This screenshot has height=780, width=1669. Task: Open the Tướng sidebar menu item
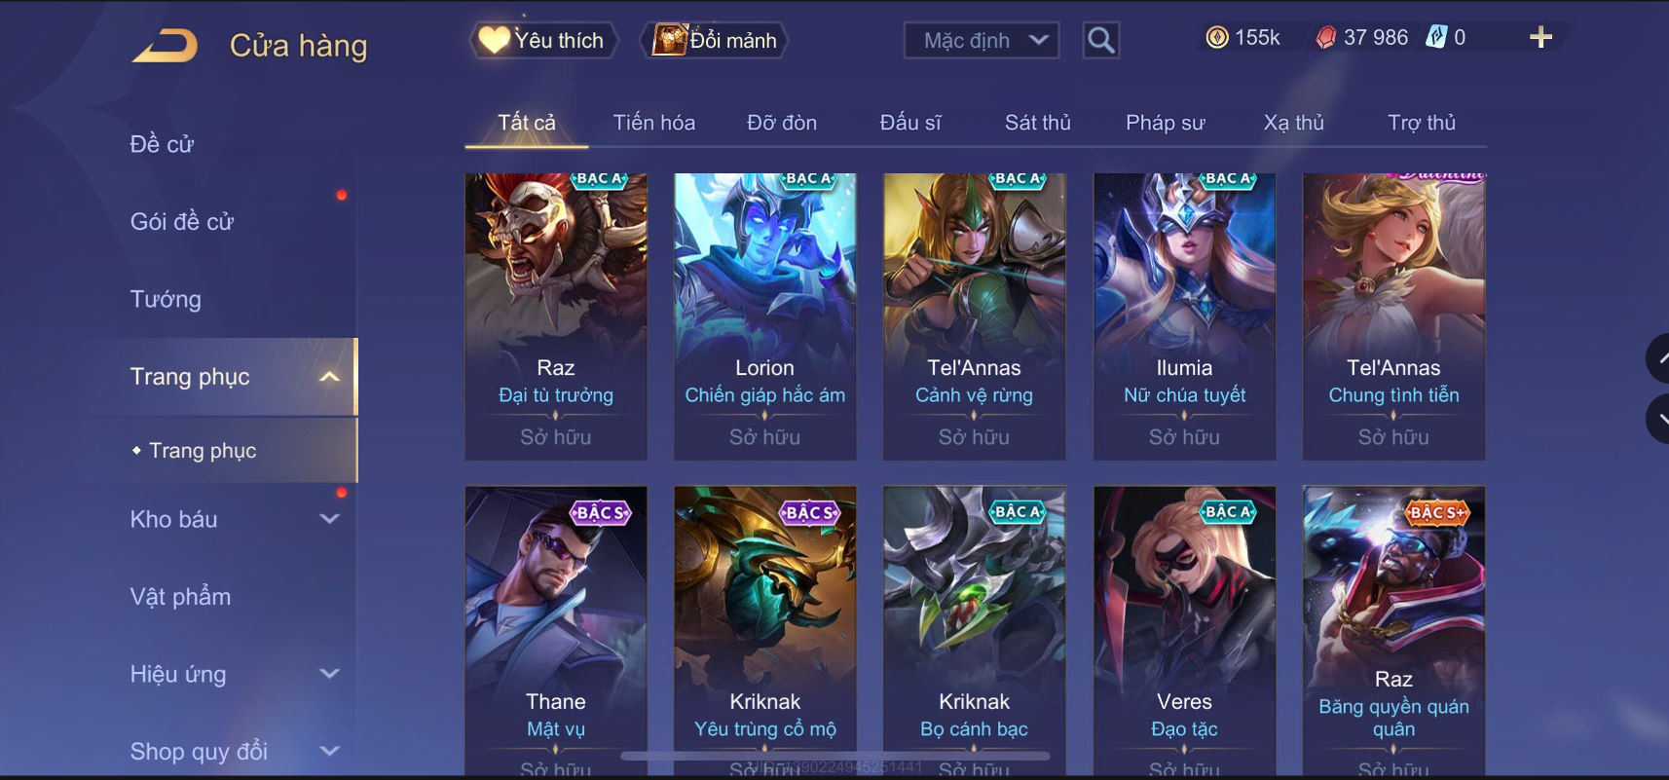point(166,299)
